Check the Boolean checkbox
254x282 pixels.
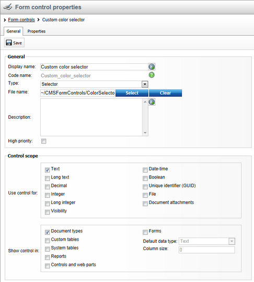tap(145, 178)
